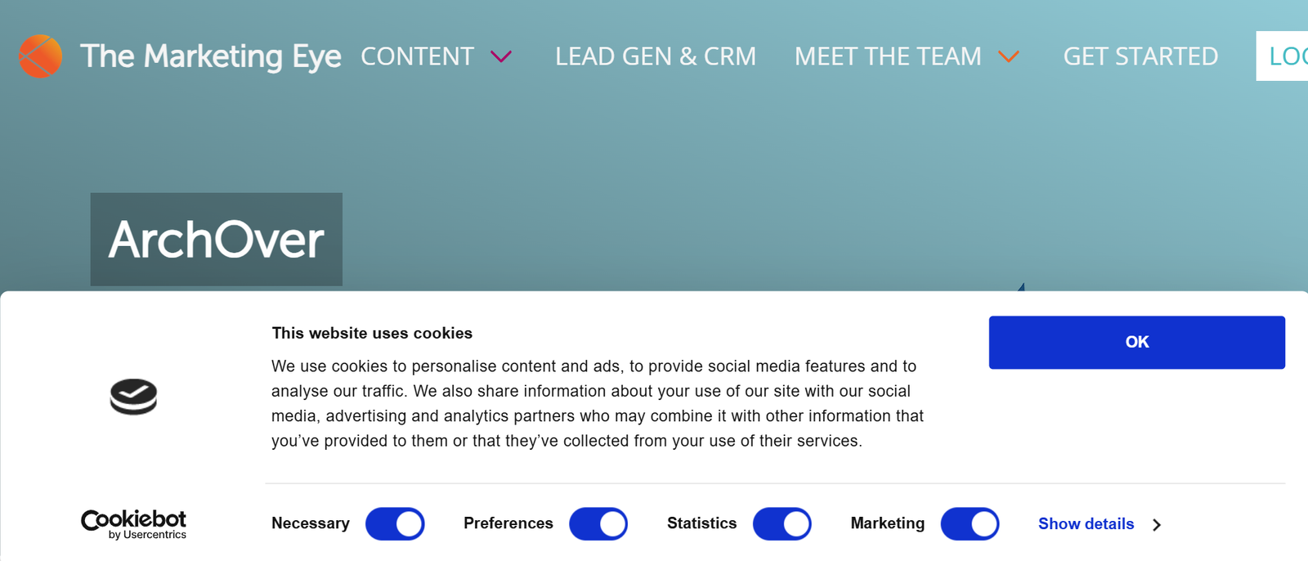The width and height of the screenshot is (1308, 561).
Task: Click the orange Marketing Eye logo icon
Action: [x=40, y=56]
